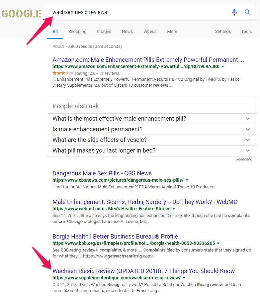Open the Wachsen Riesig Review (UPDATED 2018) result
Viewport: 260px width, 298px height.
(143, 271)
